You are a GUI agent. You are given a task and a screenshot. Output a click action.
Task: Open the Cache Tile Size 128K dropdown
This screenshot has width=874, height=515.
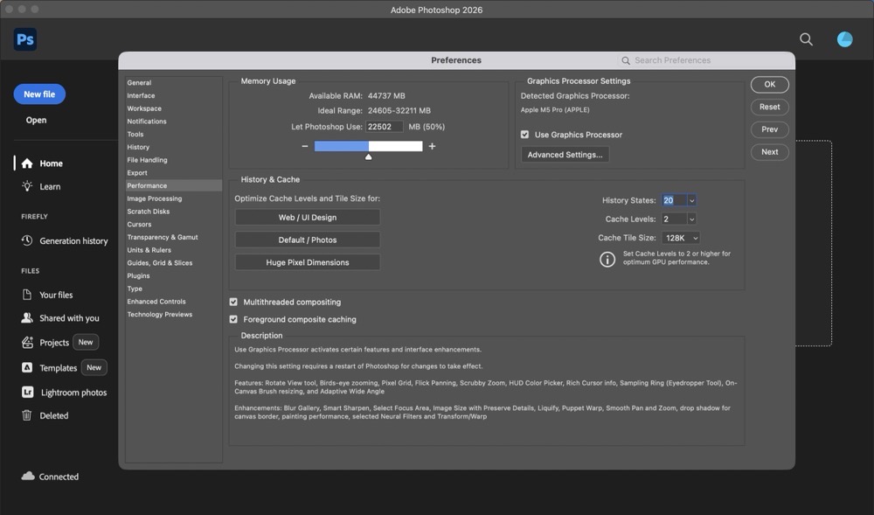click(681, 238)
